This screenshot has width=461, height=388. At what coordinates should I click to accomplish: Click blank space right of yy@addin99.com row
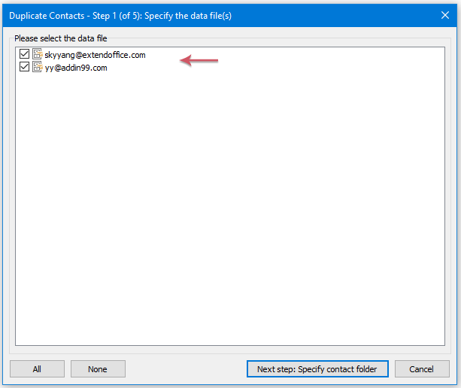(x=263, y=68)
